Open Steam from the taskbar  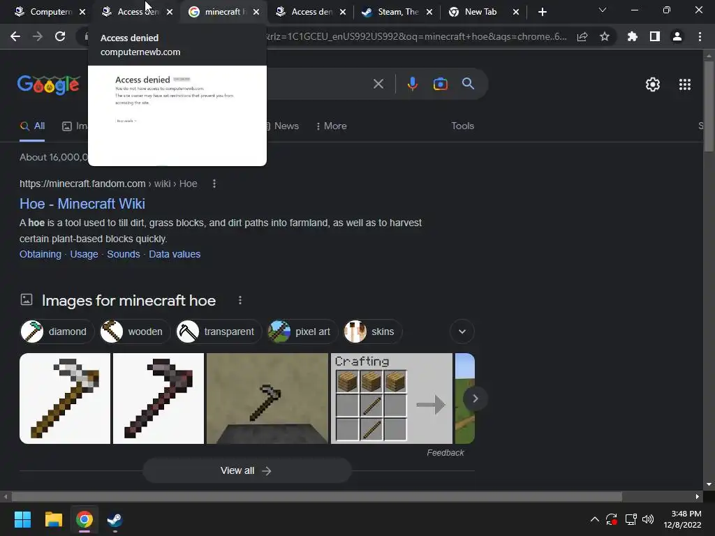click(115, 519)
